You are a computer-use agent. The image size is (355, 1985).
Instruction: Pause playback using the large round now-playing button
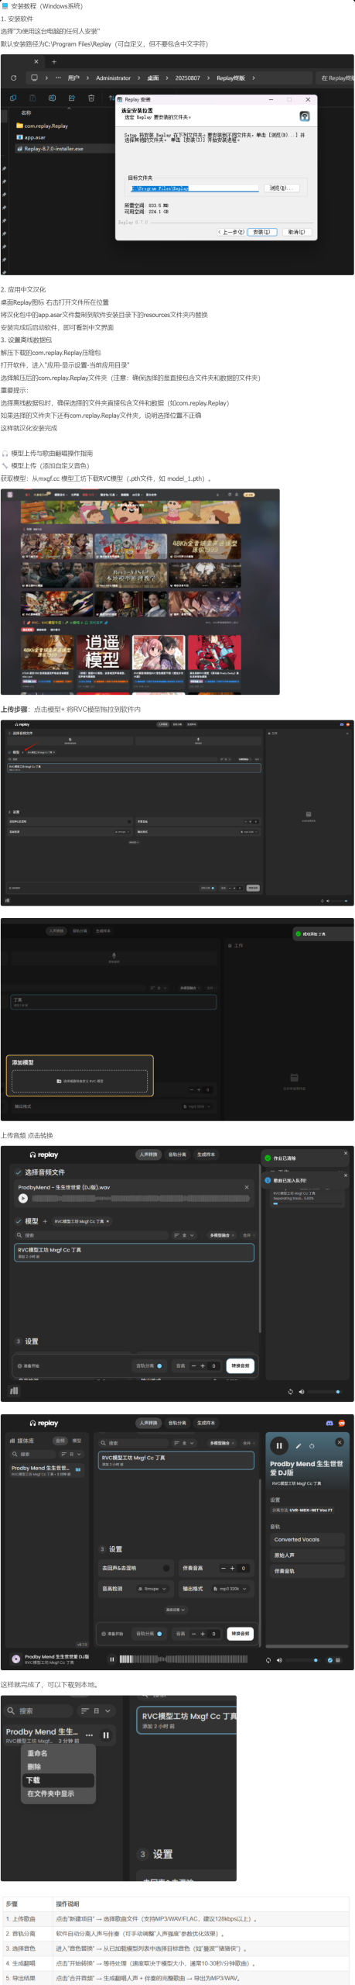[279, 1445]
